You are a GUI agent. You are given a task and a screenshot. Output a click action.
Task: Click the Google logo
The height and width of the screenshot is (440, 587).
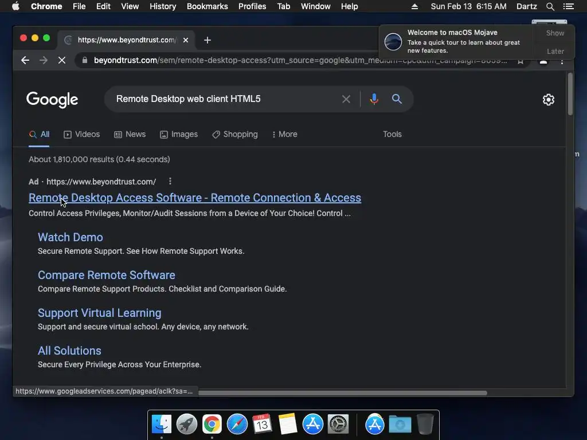52,100
